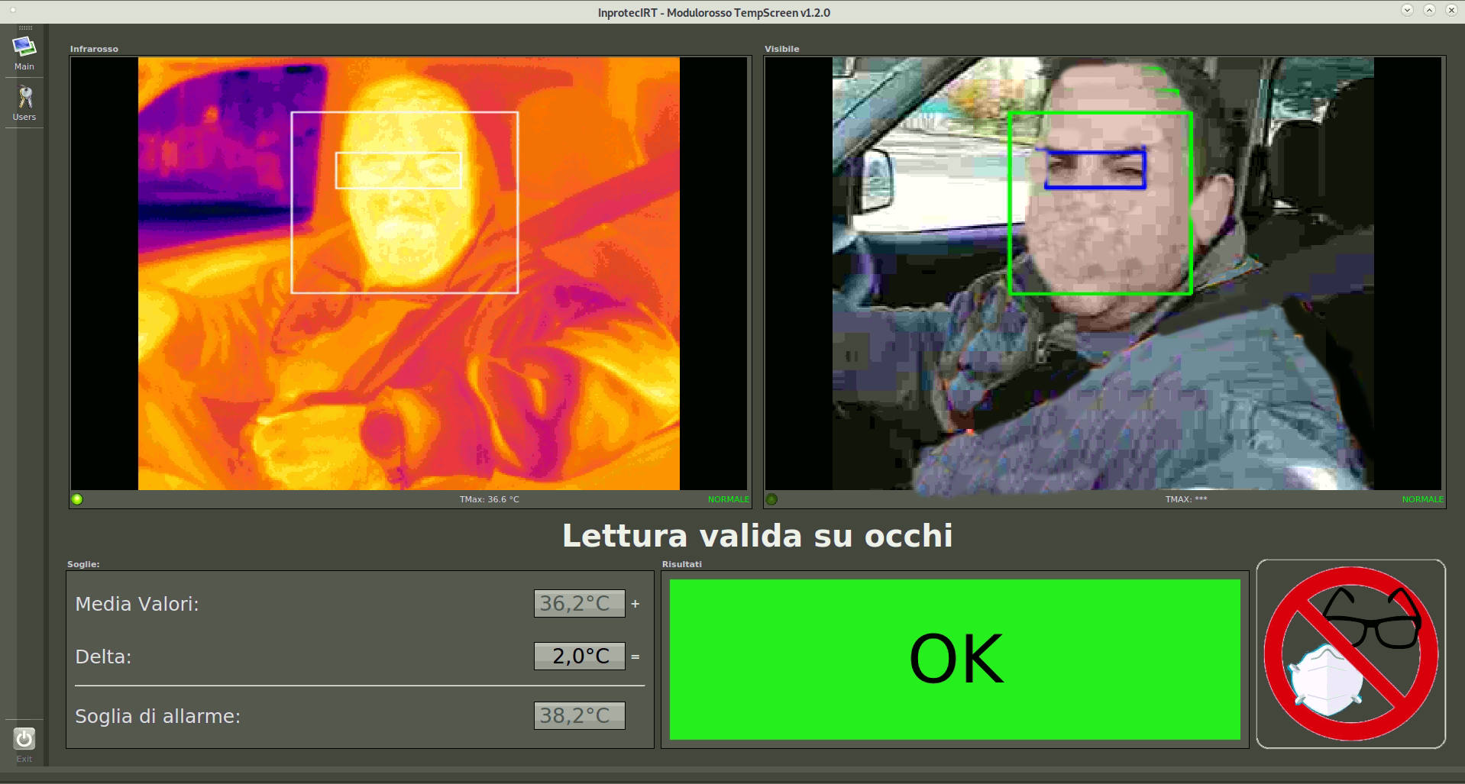Click the infrared TMax 36.6 °C readout
The image size is (1465, 784).
pyautogui.click(x=489, y=499)
